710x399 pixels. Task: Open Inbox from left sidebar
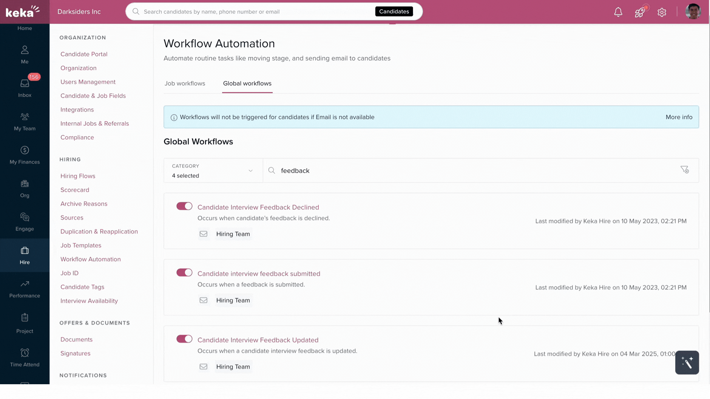[25, 88]
